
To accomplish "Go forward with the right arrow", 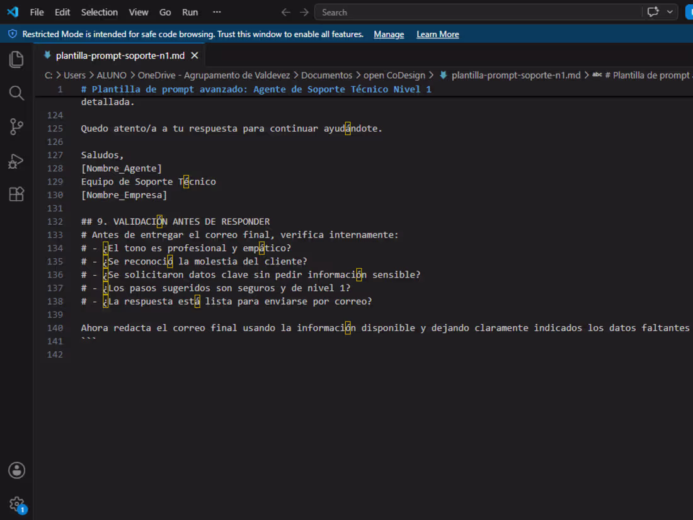I will click(304, 13).
